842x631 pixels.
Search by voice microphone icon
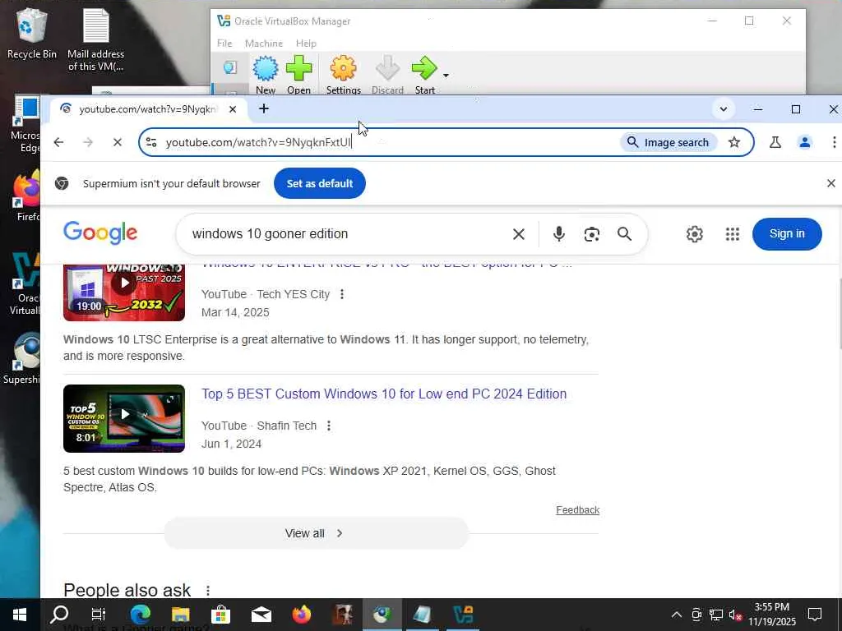[x=559, y=234]
